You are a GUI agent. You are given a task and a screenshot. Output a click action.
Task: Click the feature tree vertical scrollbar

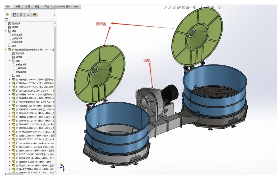click(55, 81)
